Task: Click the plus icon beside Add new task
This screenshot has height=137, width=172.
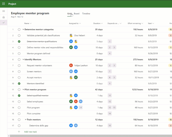Action: click(x=19, y=132)
